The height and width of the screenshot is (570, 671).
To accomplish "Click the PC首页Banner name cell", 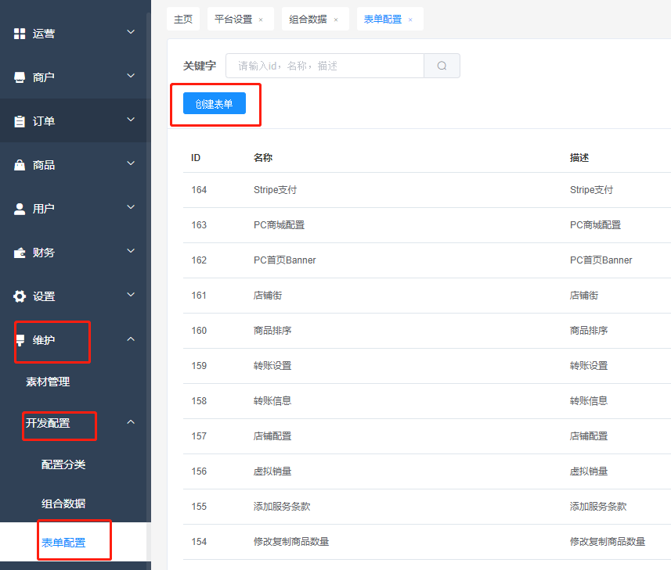I will click(x=284, y=260).
